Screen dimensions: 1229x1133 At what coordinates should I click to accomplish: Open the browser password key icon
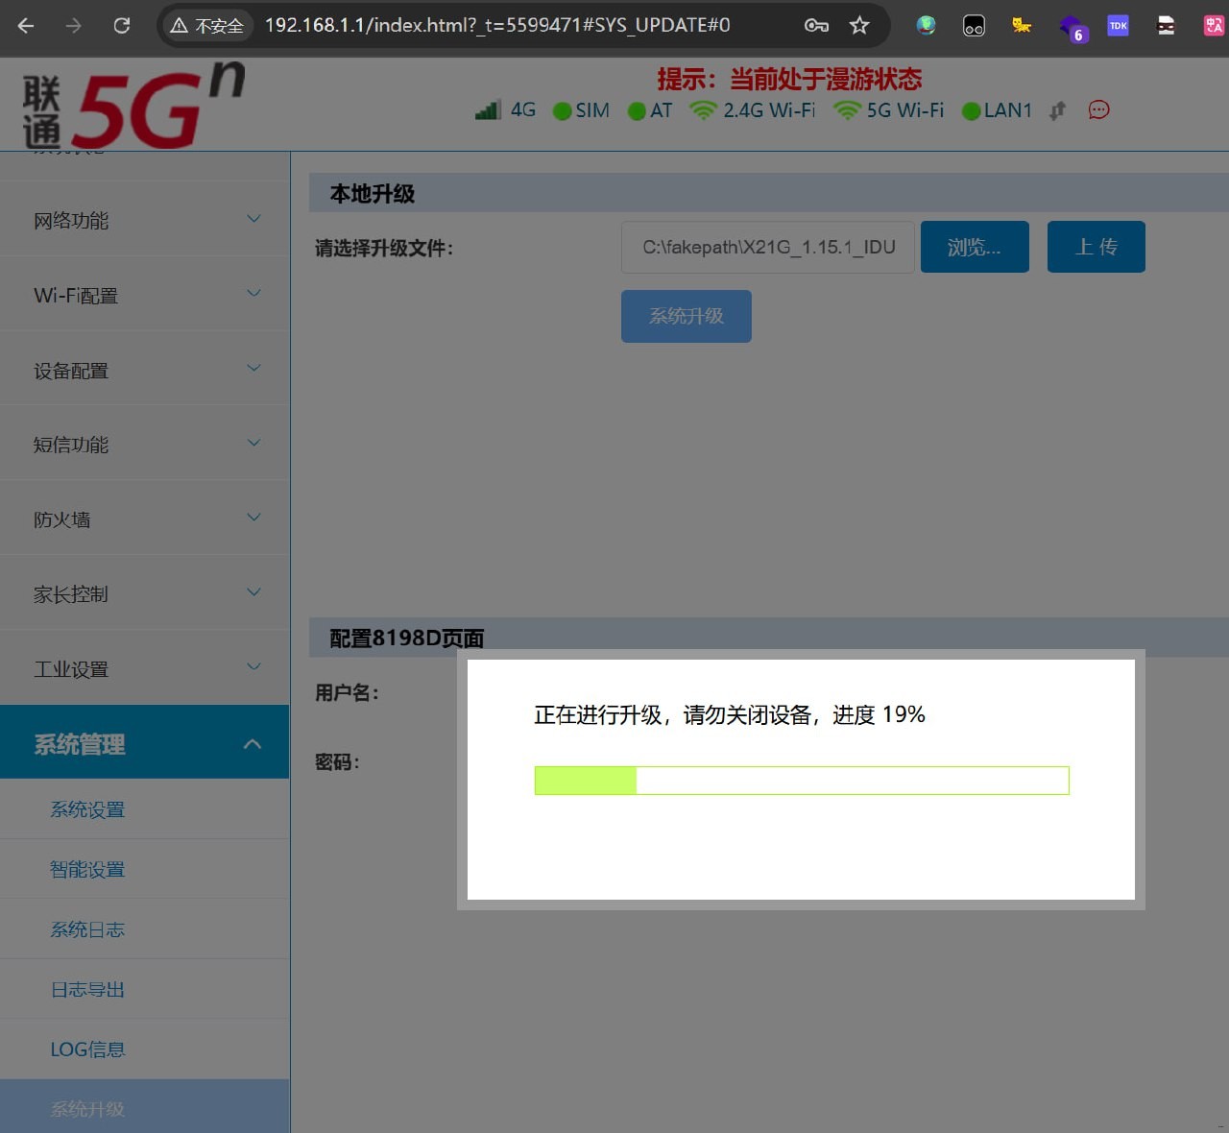pyautogui.click(x=816, y=26)
